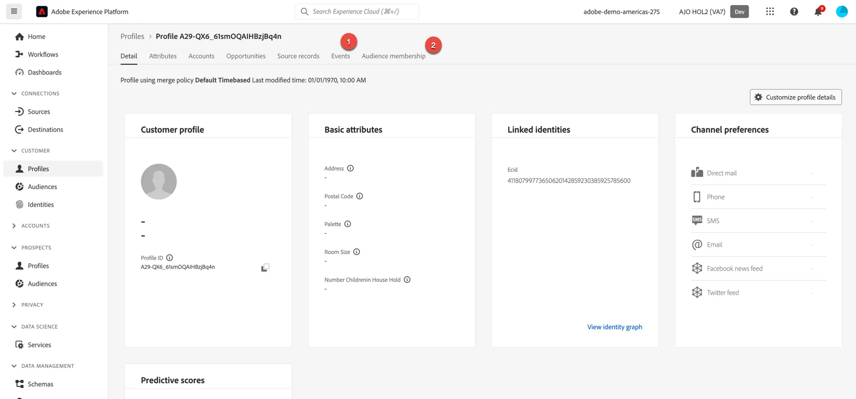Toggle the hamburger navigation menu
The width and height of the screenshot is (856, 399).
[x=14, y=11]
